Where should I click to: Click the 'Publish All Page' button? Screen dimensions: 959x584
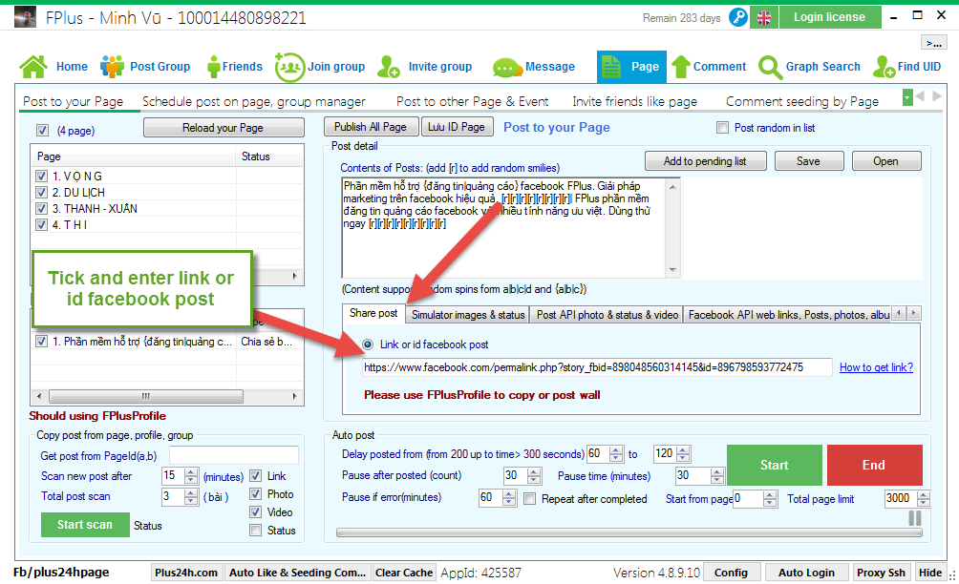[371, 127]
